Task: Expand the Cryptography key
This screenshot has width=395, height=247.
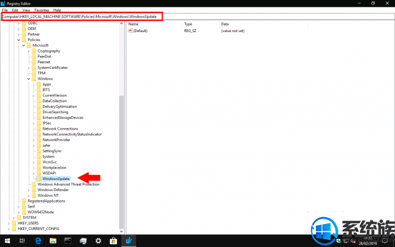Action: 28,51
